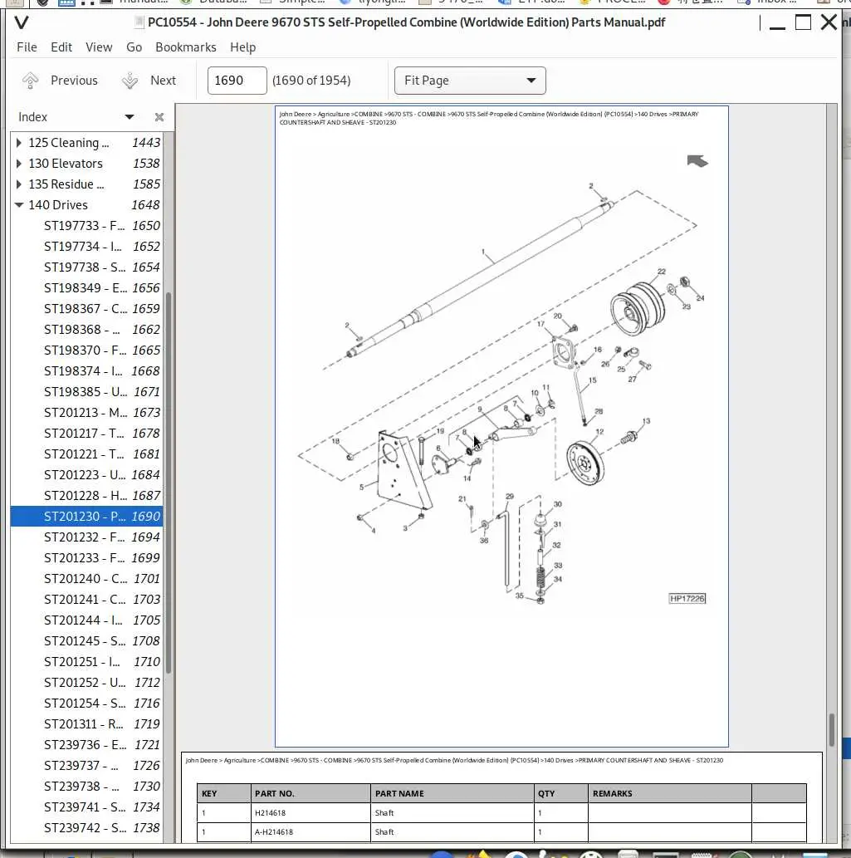
Task: Select index entry ST201311 page 1719
Action: [86, 724]
